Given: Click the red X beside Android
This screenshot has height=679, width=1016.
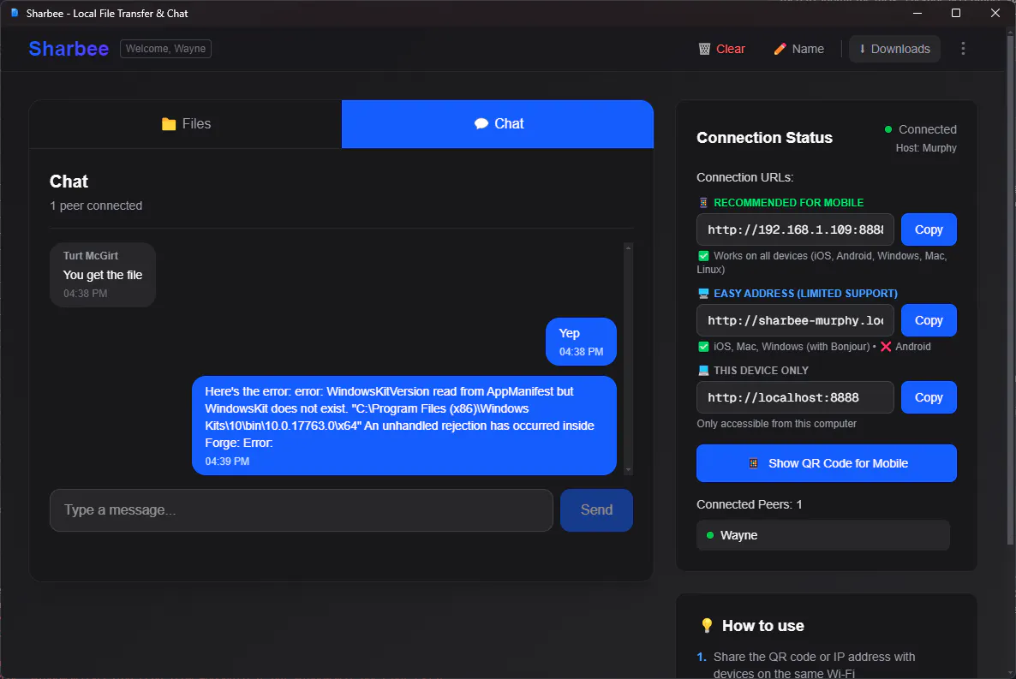Looking at the screenshot, I should click(x=886, y=347).
